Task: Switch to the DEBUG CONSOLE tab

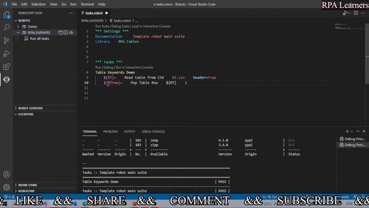Action: click(153, 132)
